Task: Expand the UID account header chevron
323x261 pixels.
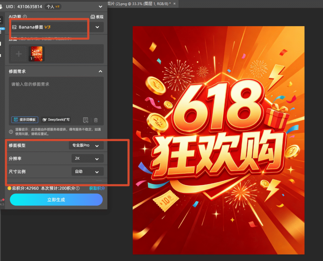Action: [x=101, y=7]
